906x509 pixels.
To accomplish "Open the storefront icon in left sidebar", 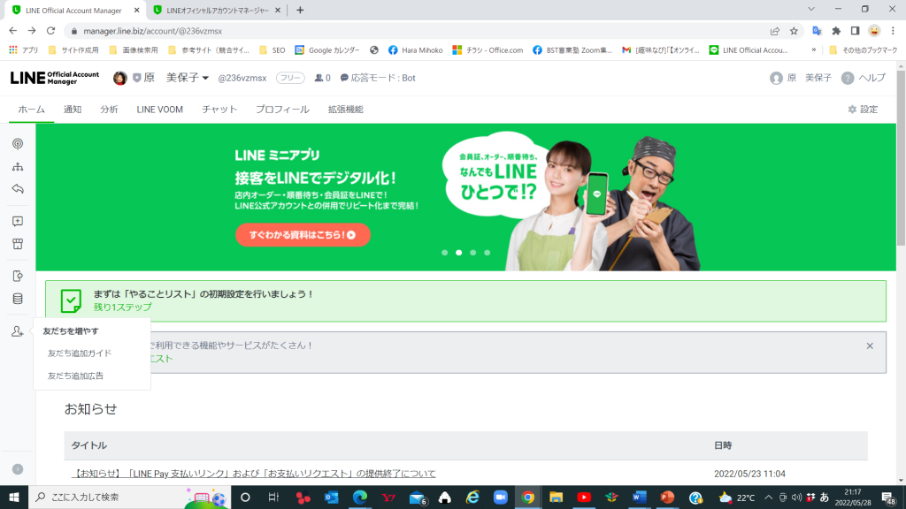I will click(x=18, y=244).
